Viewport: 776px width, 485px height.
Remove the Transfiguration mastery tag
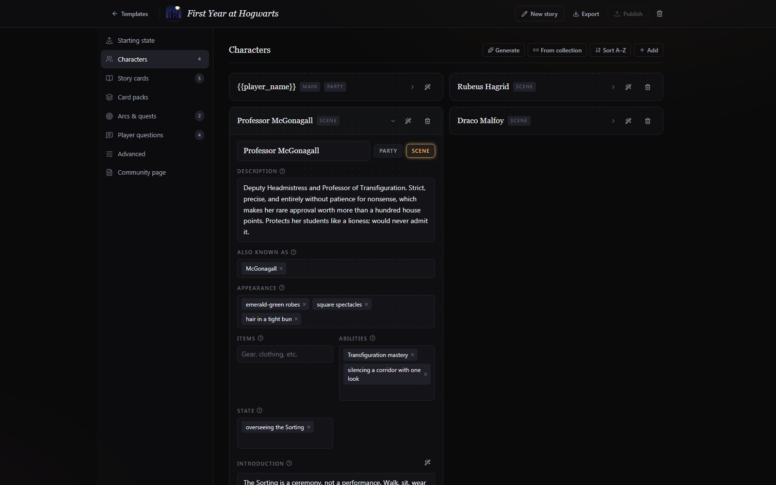412,355
